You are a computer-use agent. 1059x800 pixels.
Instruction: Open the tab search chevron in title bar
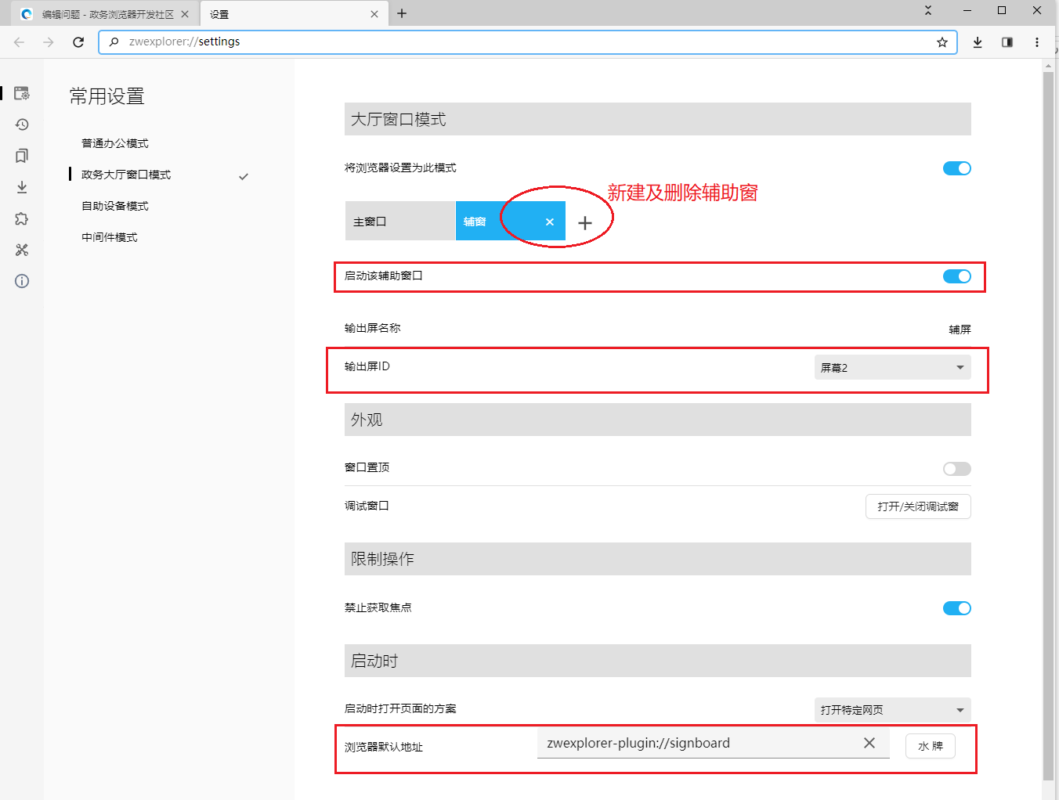[x=928, y=10]
